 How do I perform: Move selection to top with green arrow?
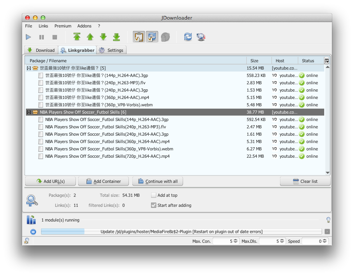tap(77, 37)
